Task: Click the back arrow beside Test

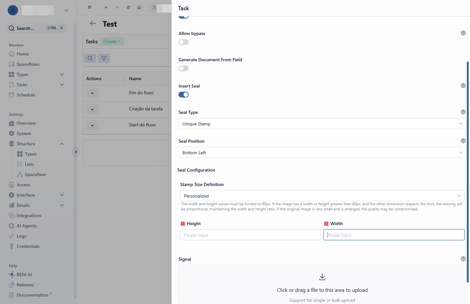Action: click(93, 23)
